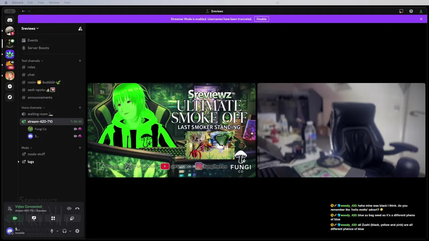The image size is (429, 241).
Task: Click your user avatar showing Invisible status
Action: click(10, 231)
